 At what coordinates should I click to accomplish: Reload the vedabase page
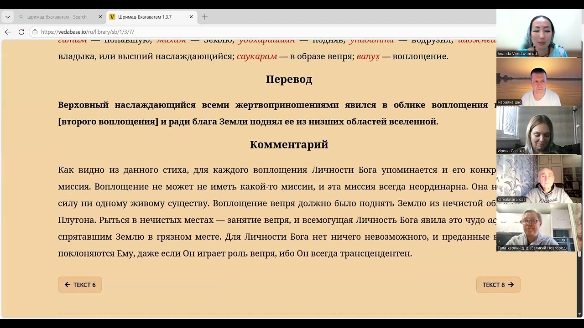pyautogui.click(x=21, y=32)
